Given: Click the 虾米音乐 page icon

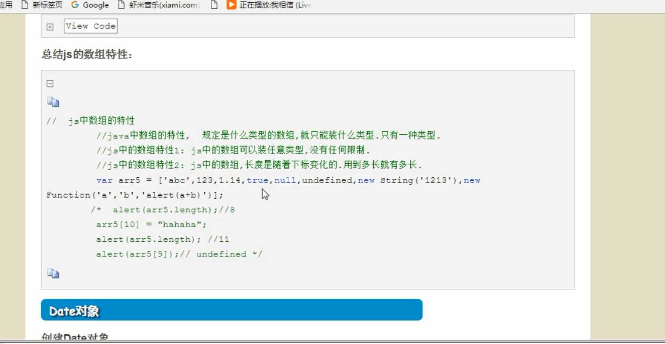Looking at the screenshot, I should tap(122, 5).
